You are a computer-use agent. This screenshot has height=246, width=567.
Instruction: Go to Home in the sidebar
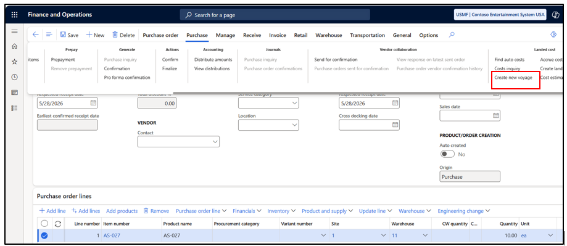click(x=14, y=46)
